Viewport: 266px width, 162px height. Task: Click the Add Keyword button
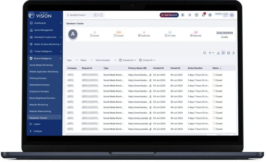tap(169, 15)
